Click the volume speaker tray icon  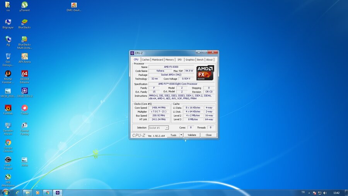[x=325, y=193]
